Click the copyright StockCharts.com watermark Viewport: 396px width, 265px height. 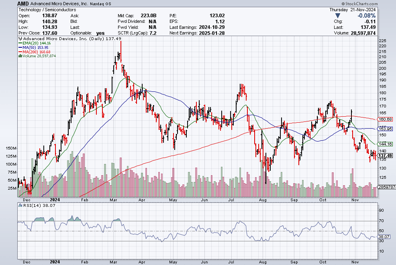tap(359, 4)
